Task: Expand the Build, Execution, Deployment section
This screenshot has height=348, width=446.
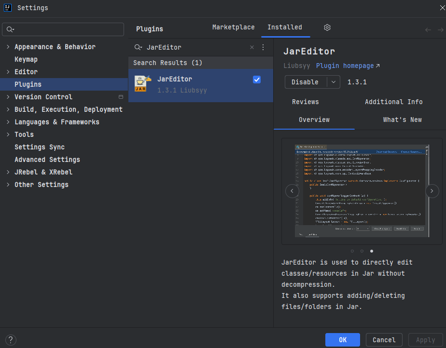Action: pyautogui.click(x=8, y=109)
